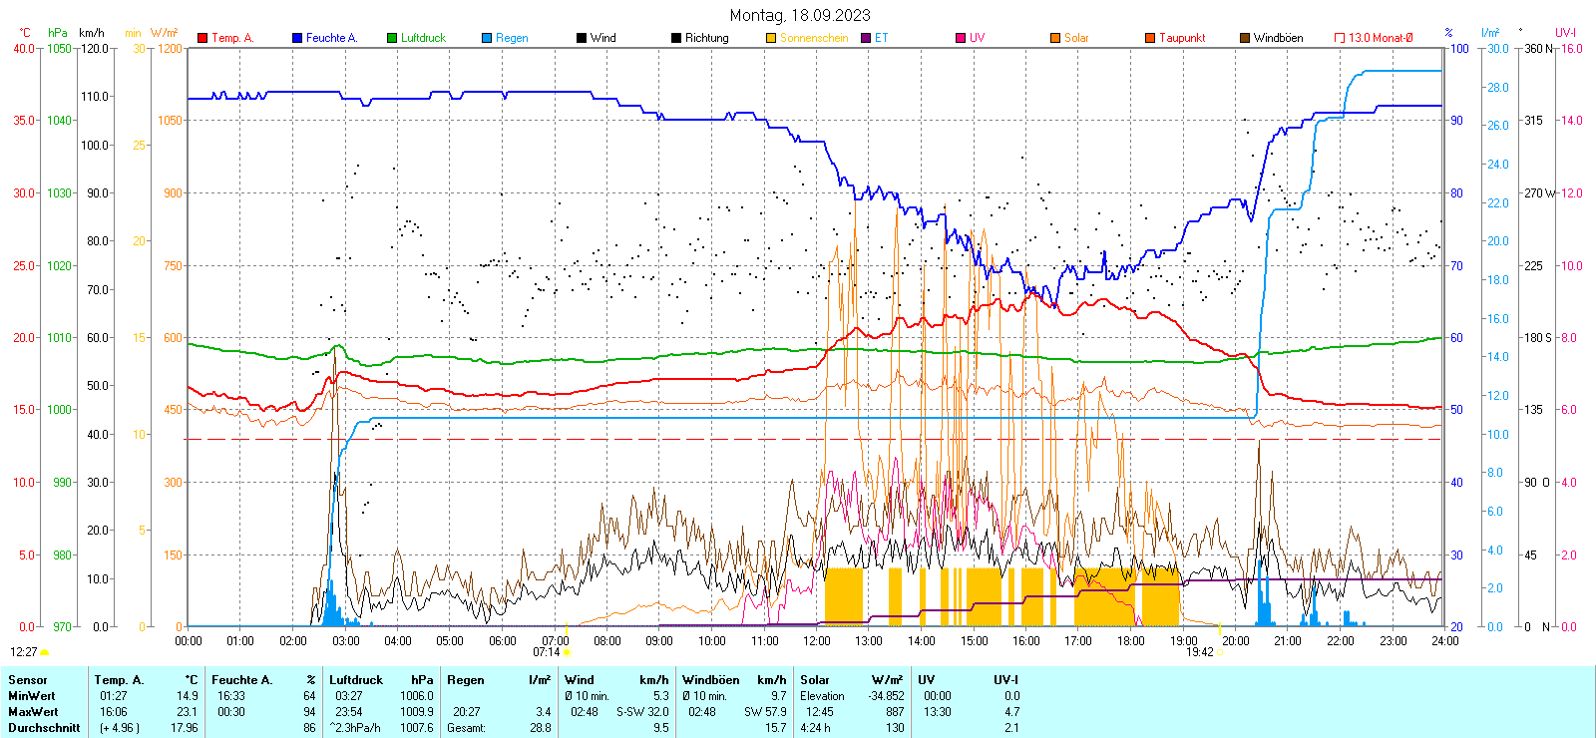The height and width of the screenshot is (738, 1596).
Task: Select the Luftdruck hPa column header
Action: tap(381, 680)
